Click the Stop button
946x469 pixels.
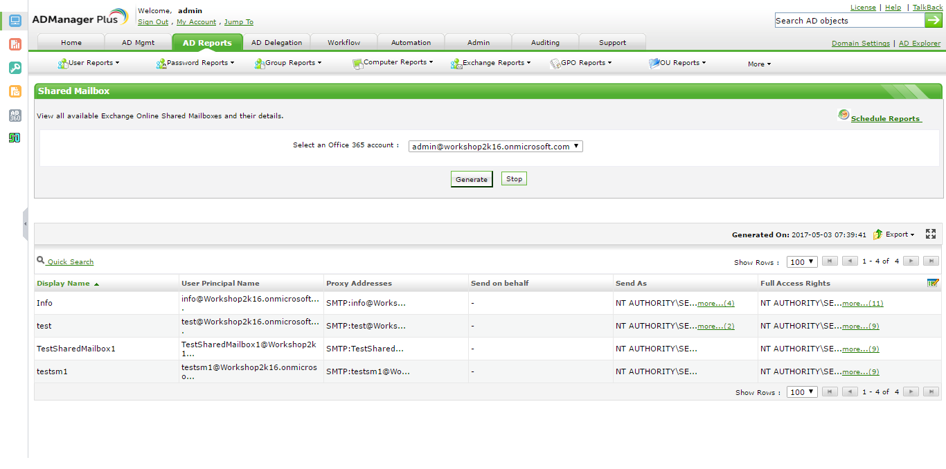coord(514,178)
